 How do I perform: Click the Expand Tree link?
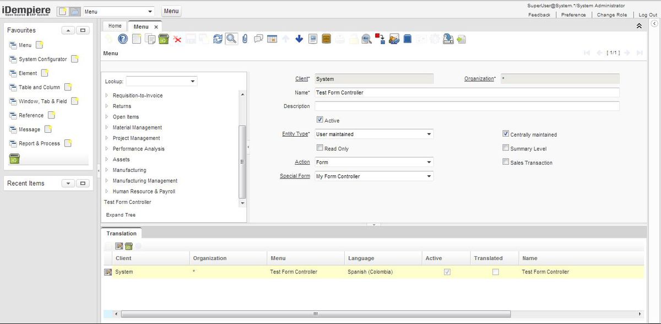(121, 215)
